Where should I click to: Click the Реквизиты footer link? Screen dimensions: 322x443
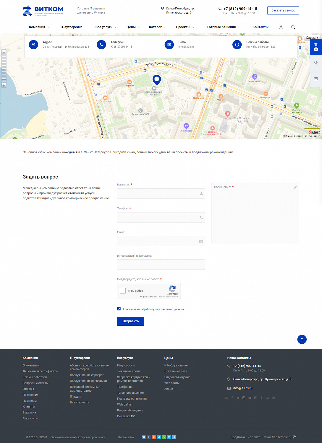coord(30,418)
